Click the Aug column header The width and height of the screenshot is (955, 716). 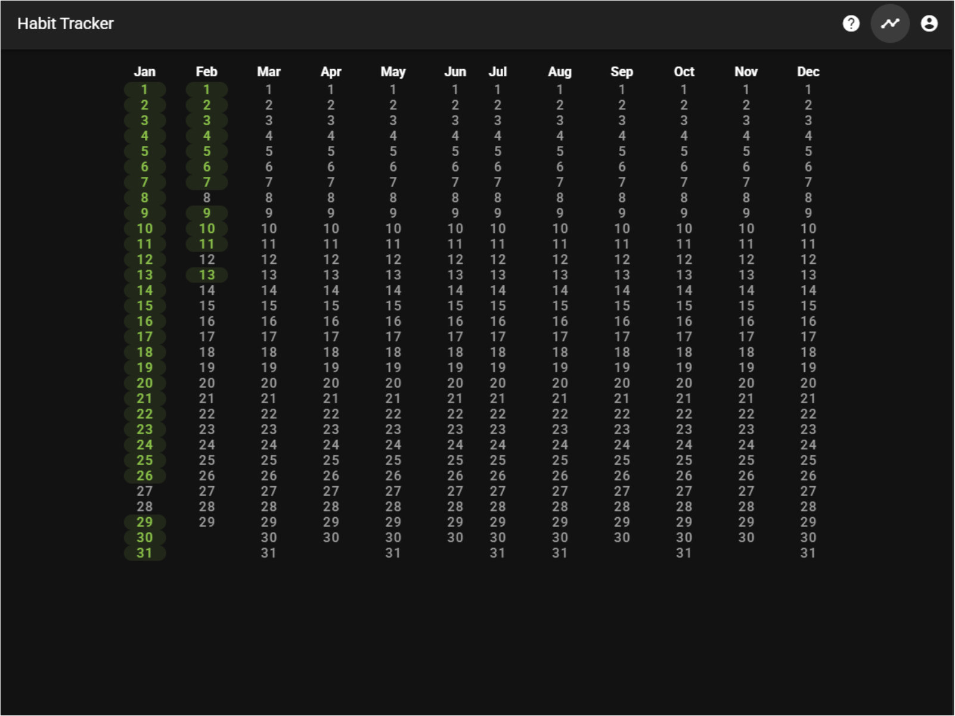[x=559, y=71]
